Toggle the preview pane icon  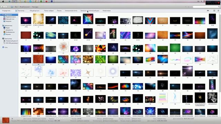[x=214, y=11]
